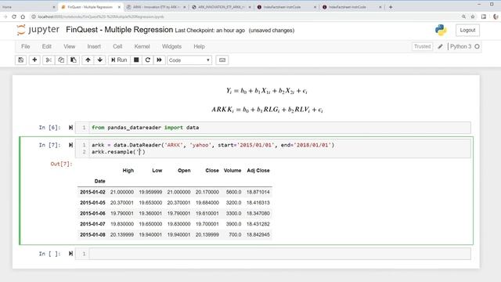Run the selected cell
Image resolution: width=501 pixels, height=282 pixels.
coord(119,60)
